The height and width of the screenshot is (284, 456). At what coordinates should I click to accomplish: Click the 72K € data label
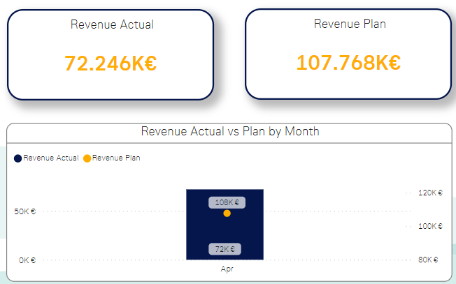pyautogui.click(x=225, y=249)
